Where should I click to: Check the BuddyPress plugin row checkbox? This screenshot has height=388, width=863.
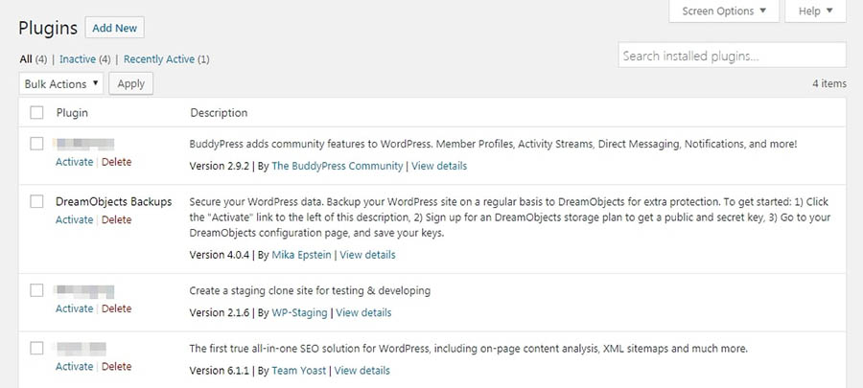point(36,144)
